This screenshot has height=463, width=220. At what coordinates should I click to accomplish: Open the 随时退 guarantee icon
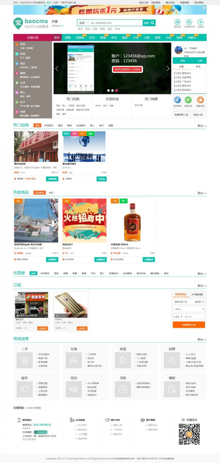[x=177, y=22]
